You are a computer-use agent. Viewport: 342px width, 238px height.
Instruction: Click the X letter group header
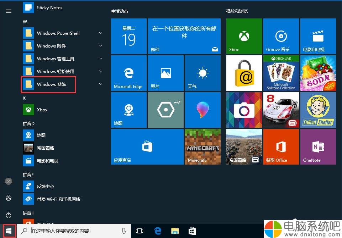click(24, 98)
